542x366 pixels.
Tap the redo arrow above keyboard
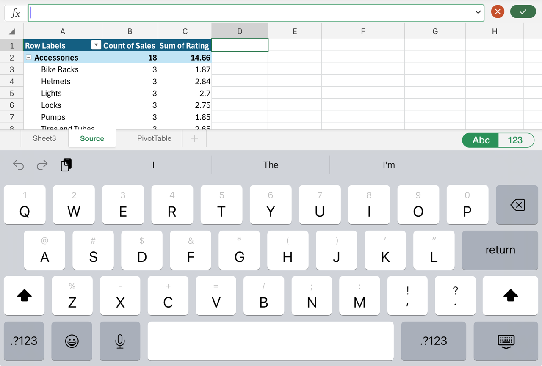42,165
